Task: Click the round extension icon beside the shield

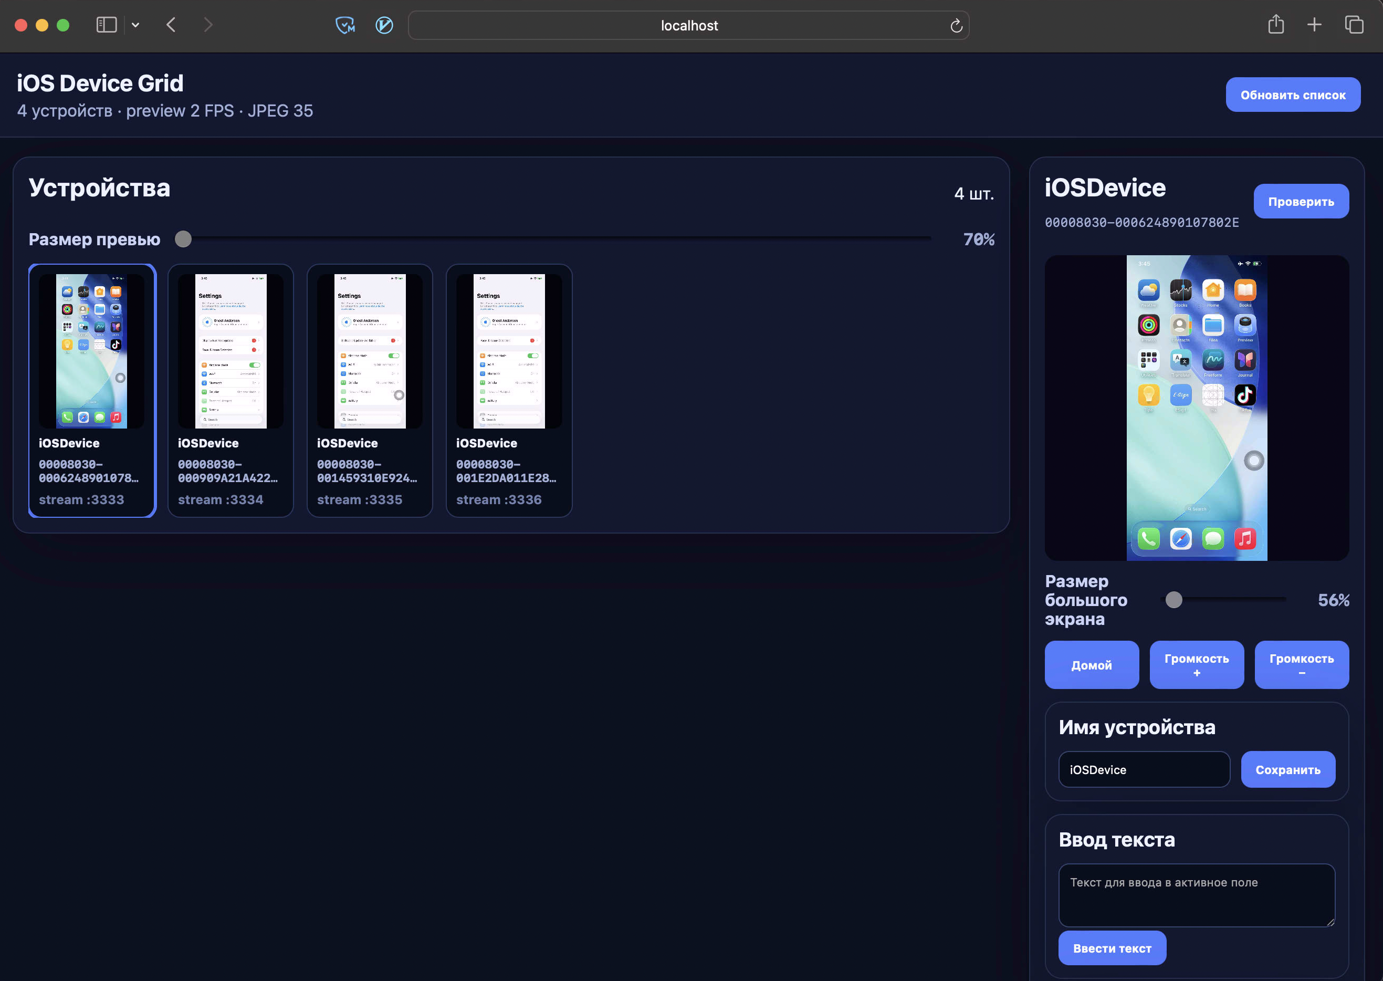Action: [384, 25]
